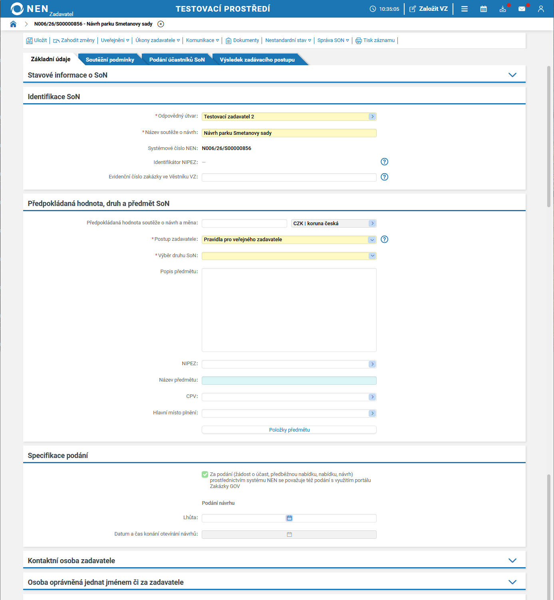The height and width of the screenshot is (600, 554).
Task: Go to the home page icon
Action: (13, 24)
